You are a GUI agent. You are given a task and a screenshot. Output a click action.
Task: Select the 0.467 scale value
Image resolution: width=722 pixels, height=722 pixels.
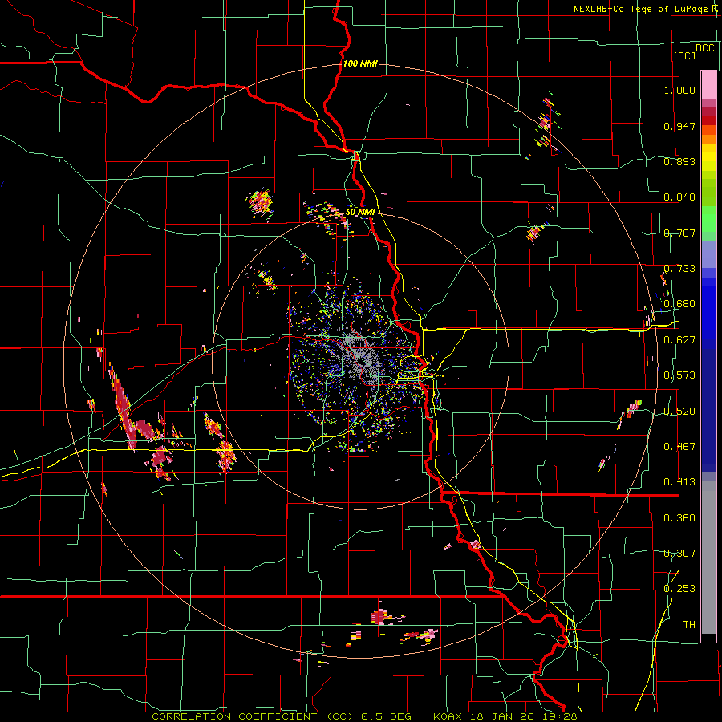click(679, 447)
